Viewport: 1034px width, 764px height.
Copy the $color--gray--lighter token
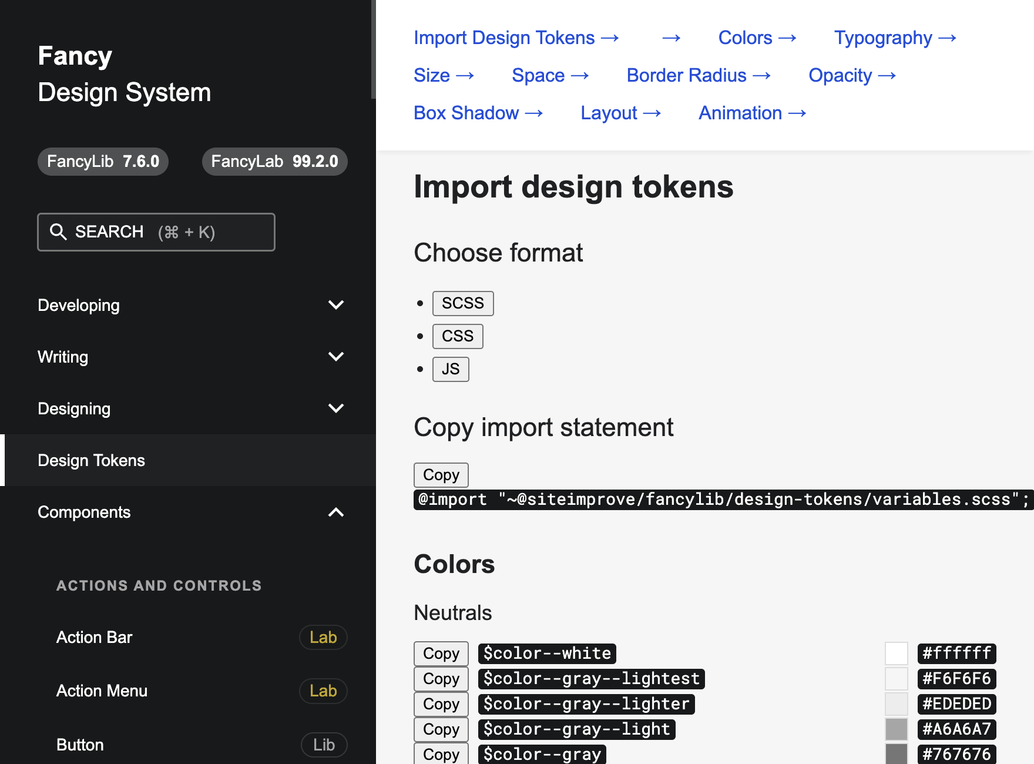pyautogui.click(x=441, y=704)
